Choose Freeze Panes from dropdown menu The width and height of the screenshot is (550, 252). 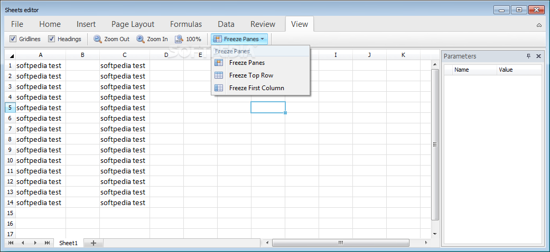click(260, 63)
